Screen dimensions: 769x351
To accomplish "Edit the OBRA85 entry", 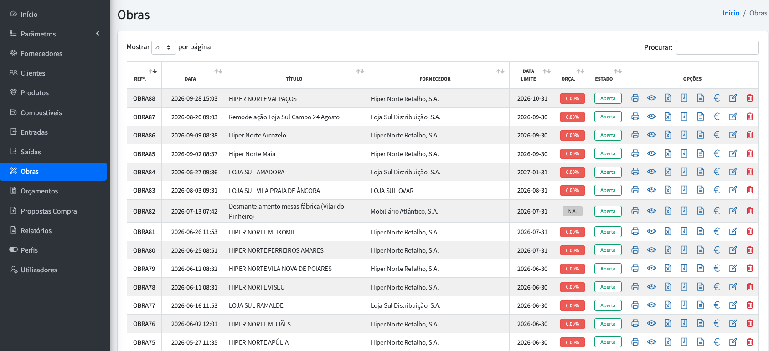I will [733, 153].
